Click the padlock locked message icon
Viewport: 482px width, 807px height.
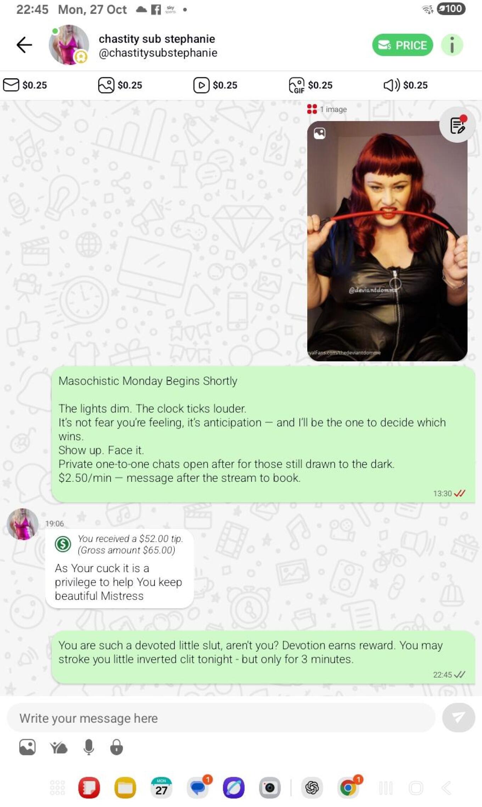tap(116, 747)
